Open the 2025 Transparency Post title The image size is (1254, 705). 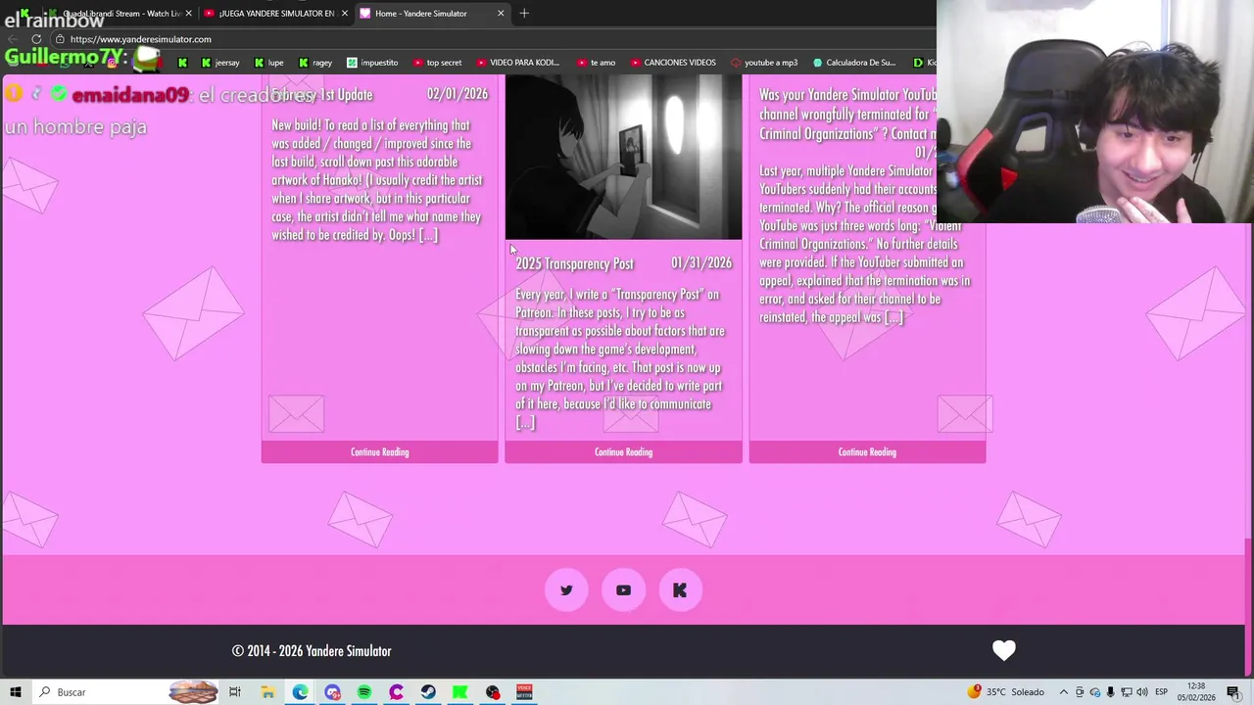(574, 263)
